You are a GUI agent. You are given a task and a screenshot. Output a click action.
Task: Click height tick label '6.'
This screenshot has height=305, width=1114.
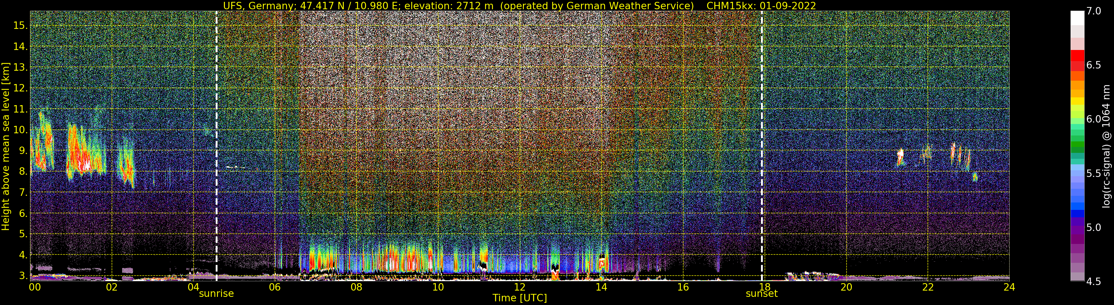pos(23,213)
